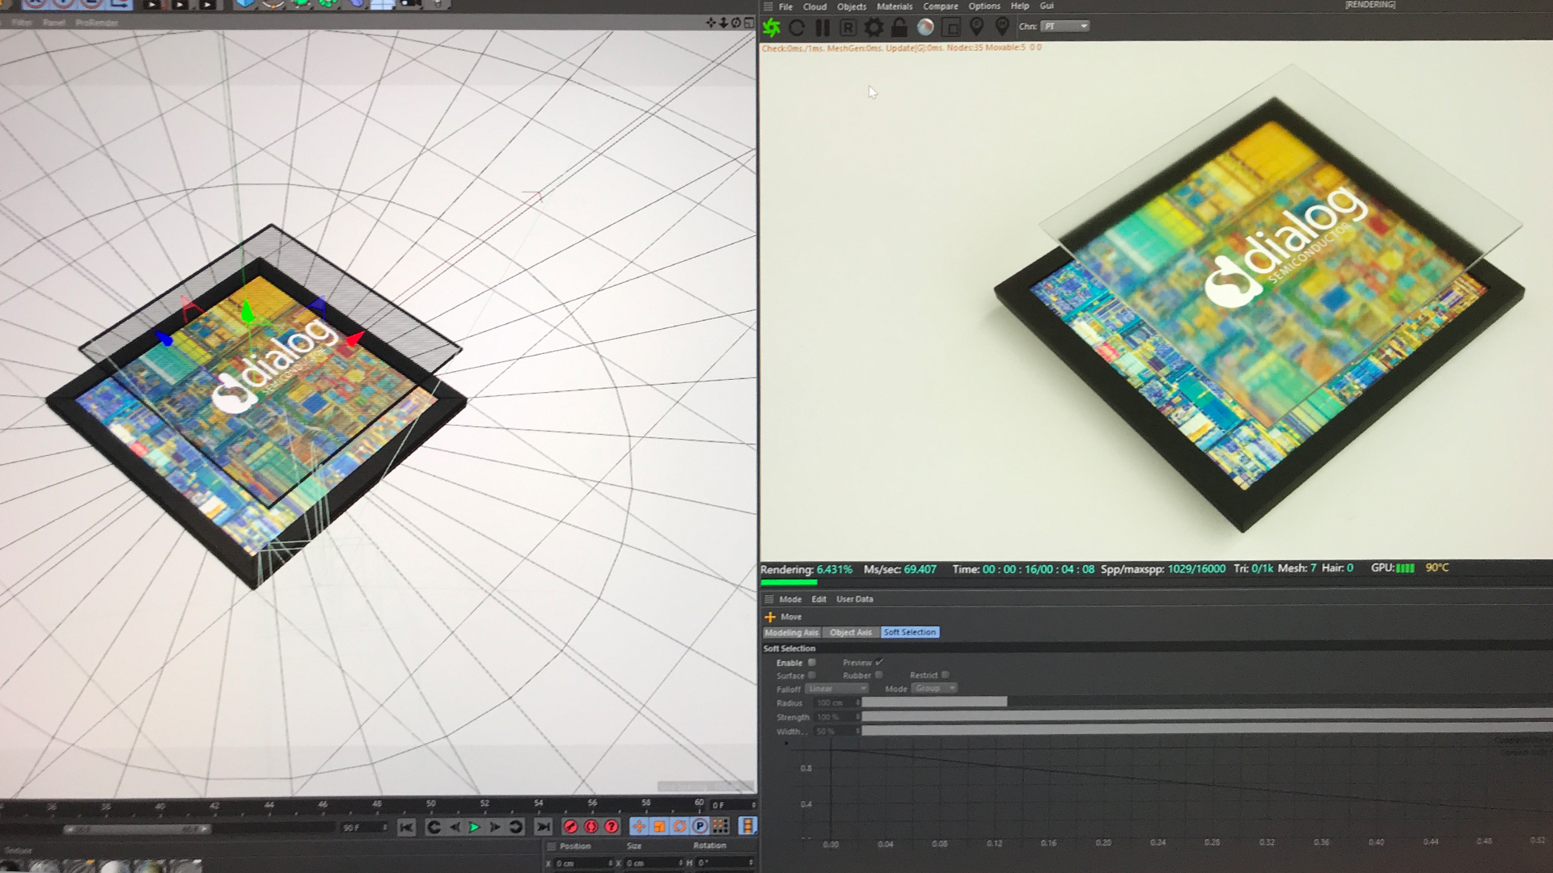Screen dimensions: 1553x873
Task: Open Octane settings gear icon
Action: [874, 27]
